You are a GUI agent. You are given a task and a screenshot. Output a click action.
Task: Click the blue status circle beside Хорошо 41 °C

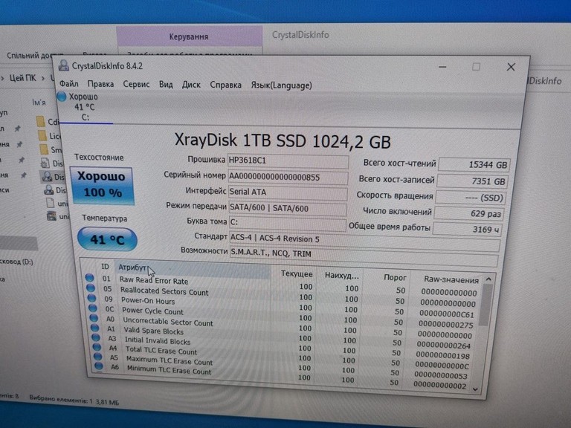click(62, 97)
